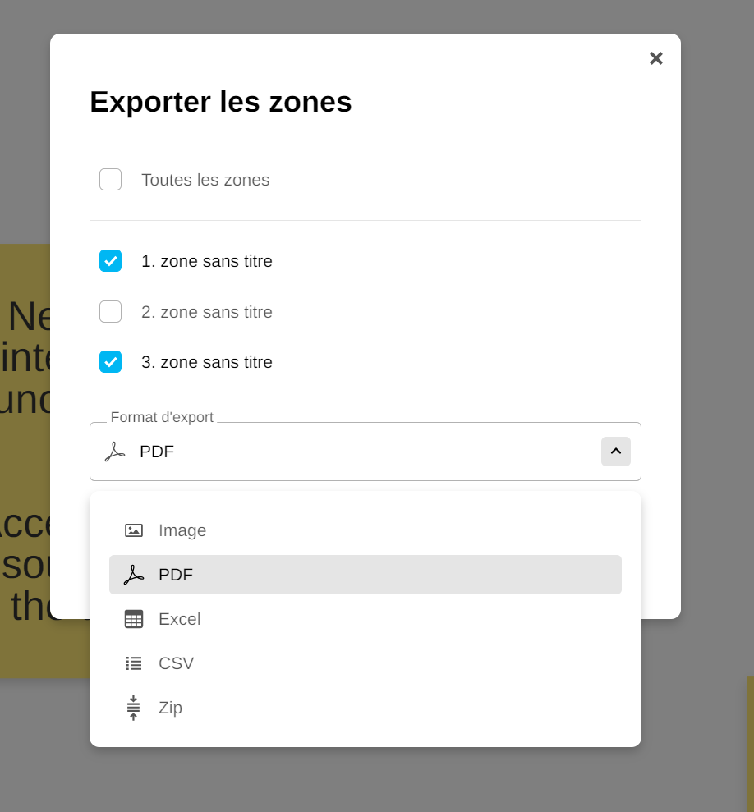Click the Excel spreadsheet grid icon
The image size is (754, 812).
click(134, 619)
